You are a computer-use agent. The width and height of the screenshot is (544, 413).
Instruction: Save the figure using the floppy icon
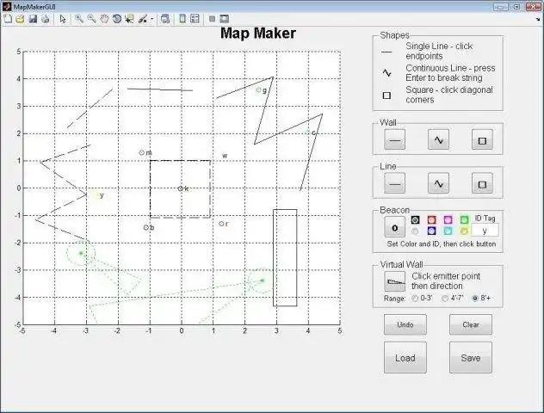[33, 19]
